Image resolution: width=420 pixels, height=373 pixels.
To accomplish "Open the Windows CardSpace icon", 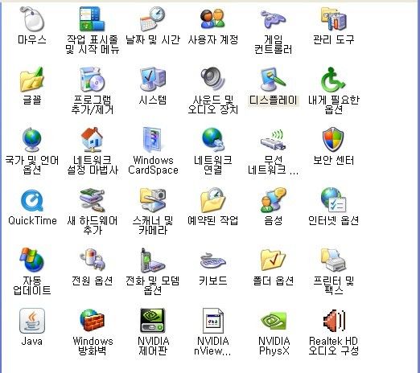I will [x=153, y=140].
